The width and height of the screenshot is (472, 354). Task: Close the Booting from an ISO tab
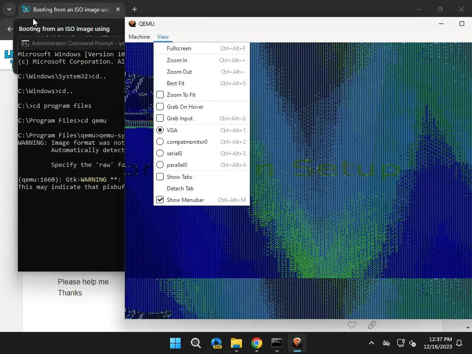click(x=118, y=9)
